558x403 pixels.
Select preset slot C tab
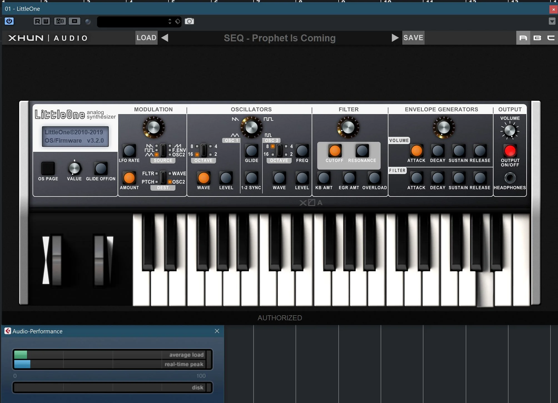(551, 38)
